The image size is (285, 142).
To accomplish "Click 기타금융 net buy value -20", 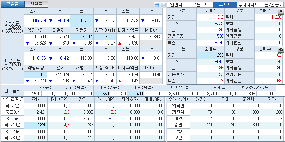I will [278, 68].
